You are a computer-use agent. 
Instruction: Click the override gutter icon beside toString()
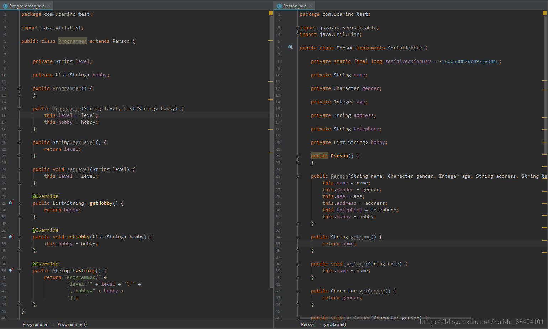[x=11, y=270]
